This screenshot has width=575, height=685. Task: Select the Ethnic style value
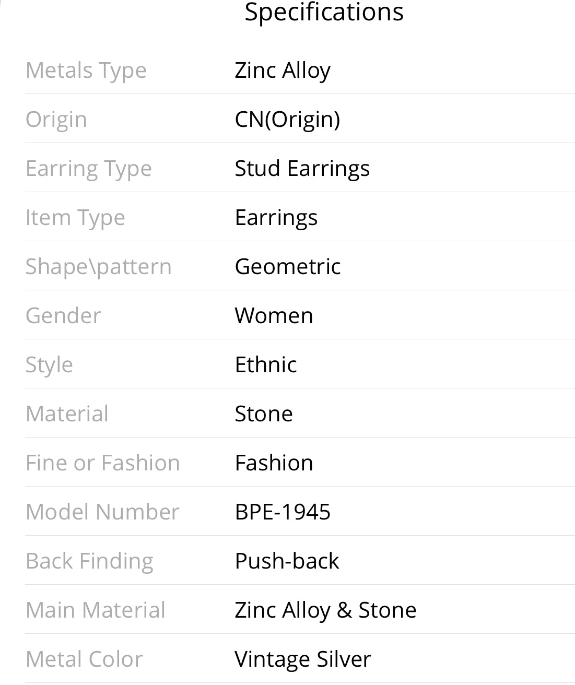266,364
